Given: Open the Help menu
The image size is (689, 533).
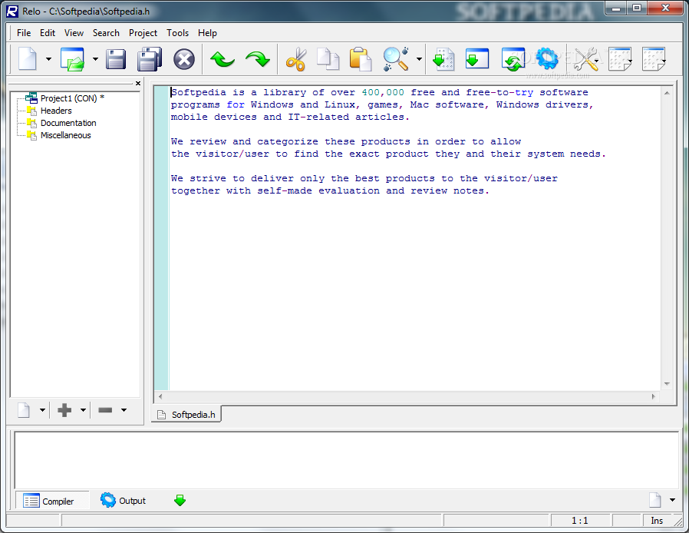Looking at the screenshot, I should [207, 33].
